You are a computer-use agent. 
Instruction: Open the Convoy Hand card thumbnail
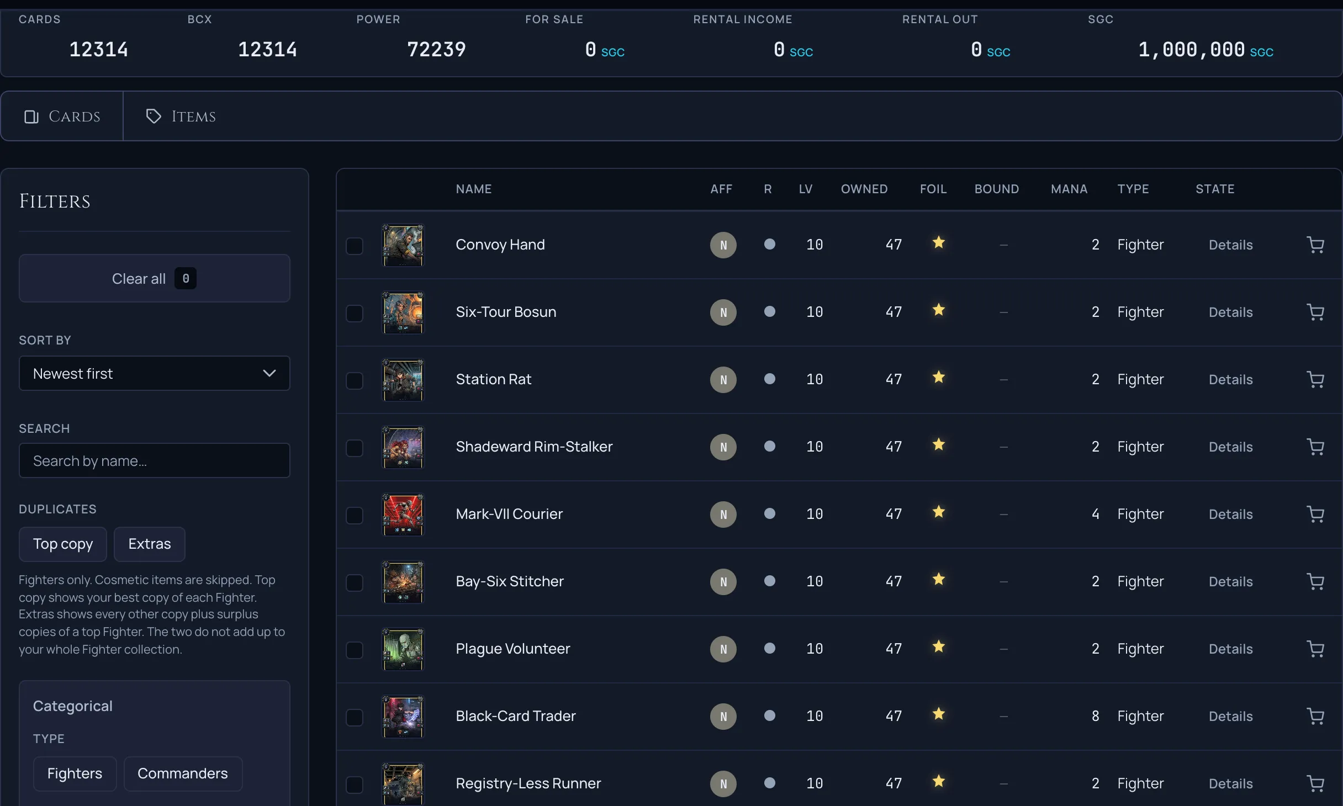(x=403, y=245)
